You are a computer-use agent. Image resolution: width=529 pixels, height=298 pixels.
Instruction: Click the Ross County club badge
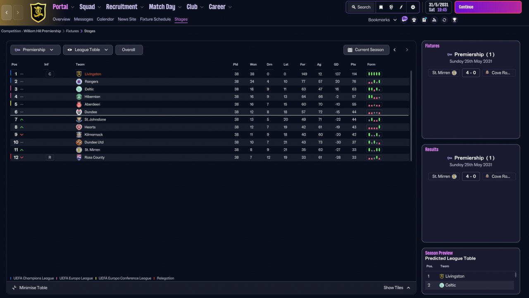point(79,157)
